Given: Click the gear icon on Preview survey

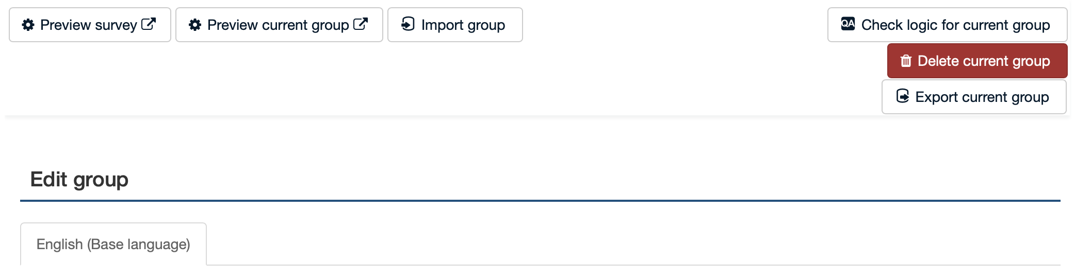Looking at the screenshot, I should coord(28,25).
